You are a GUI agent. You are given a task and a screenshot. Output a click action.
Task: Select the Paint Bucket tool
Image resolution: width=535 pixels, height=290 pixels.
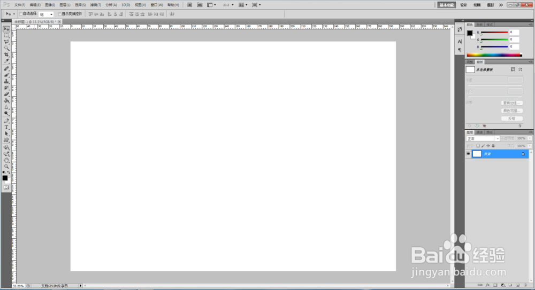click(6, 101)
